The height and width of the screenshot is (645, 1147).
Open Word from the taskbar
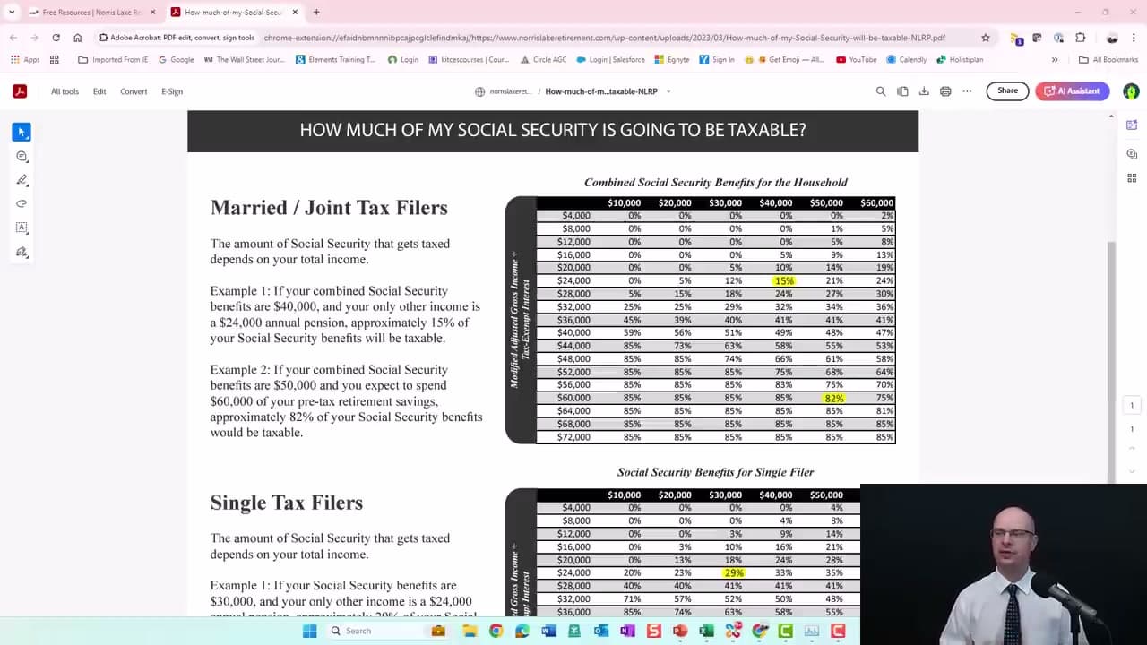tap(548, 631)
